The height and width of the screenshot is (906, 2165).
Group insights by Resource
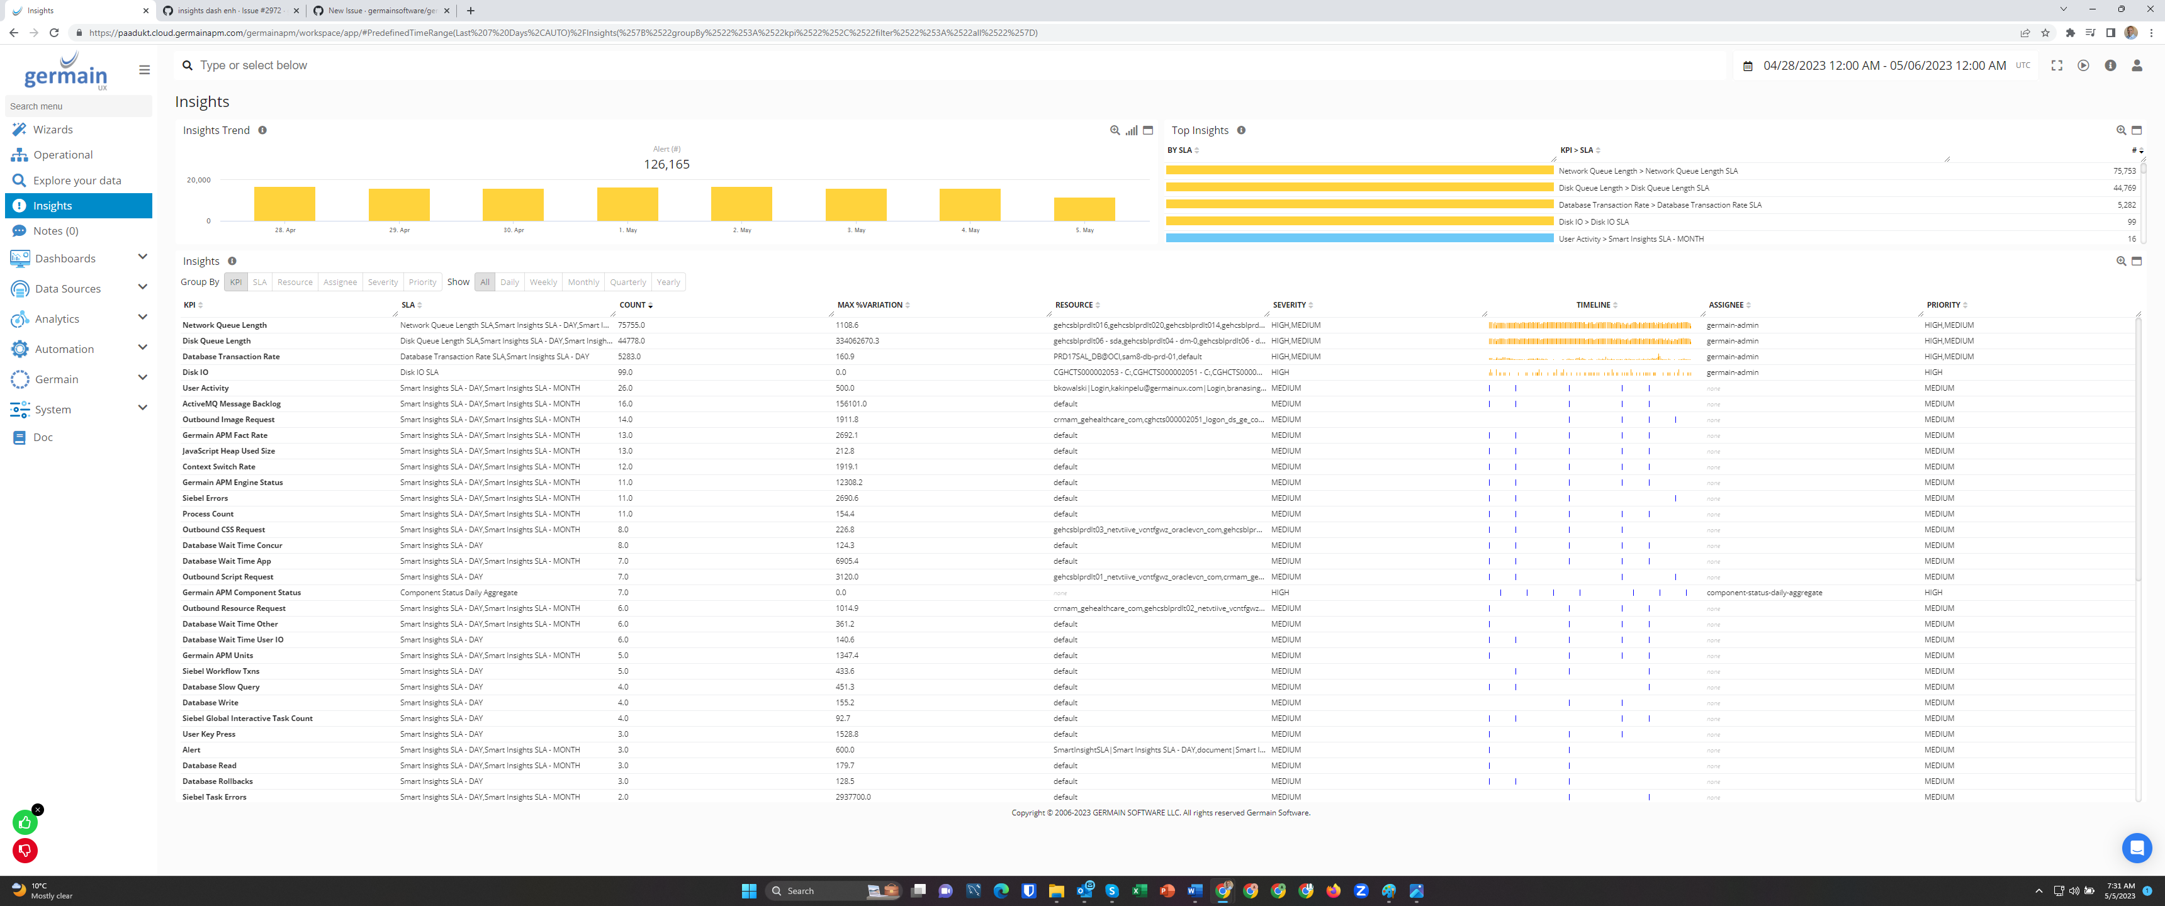tap(294, 282)
